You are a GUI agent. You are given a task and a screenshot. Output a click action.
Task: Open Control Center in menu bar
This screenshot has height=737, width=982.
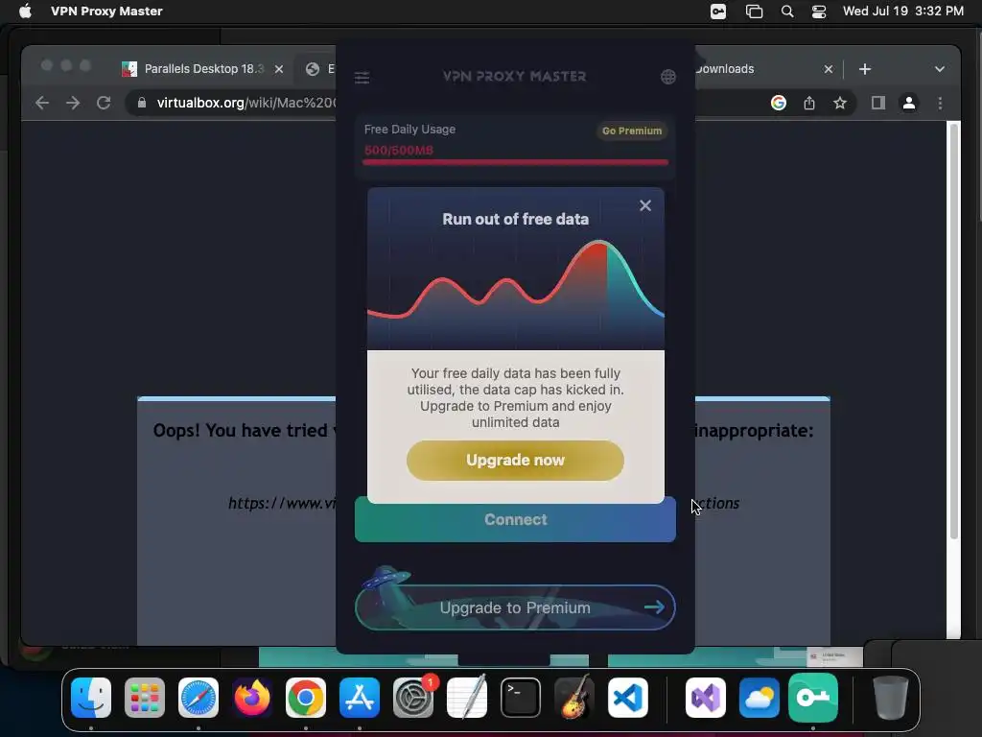[819, 12]
